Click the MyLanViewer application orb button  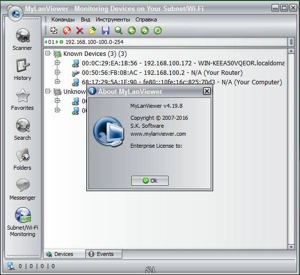point(15,13)
